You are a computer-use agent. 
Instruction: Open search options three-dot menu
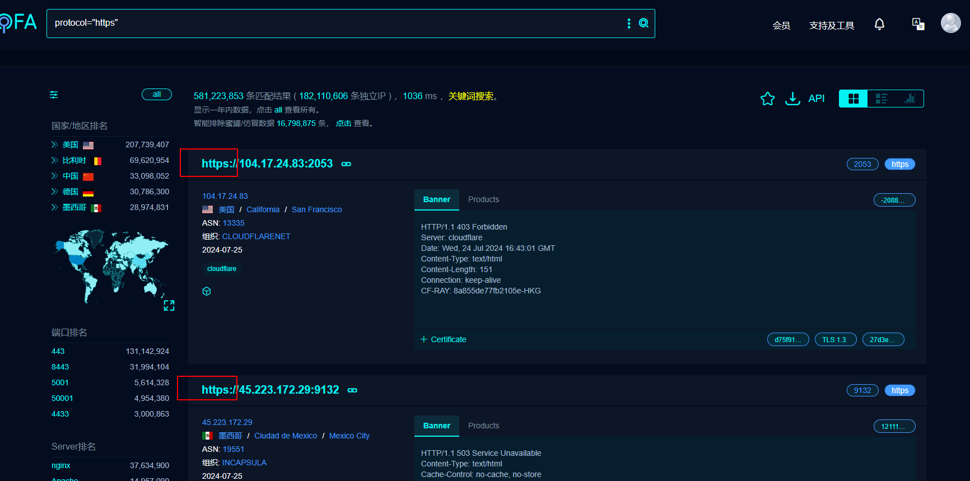[x=629, y=23]
